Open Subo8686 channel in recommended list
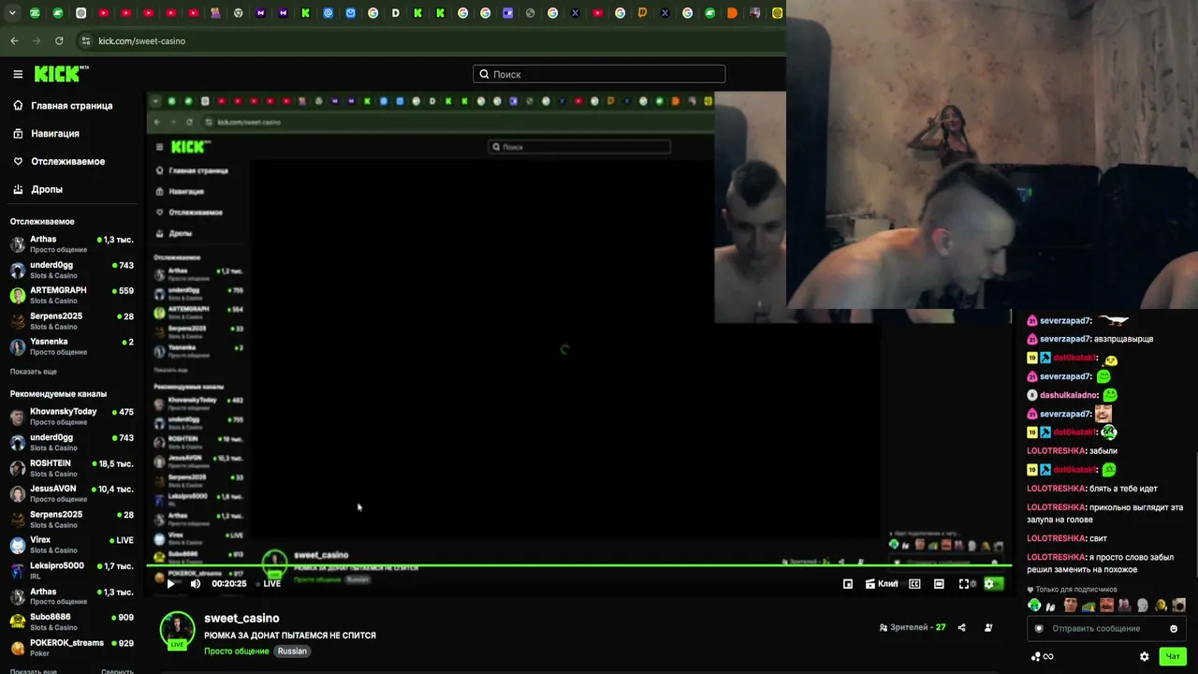Screen dimensions: 1198x674 point(72,622)
